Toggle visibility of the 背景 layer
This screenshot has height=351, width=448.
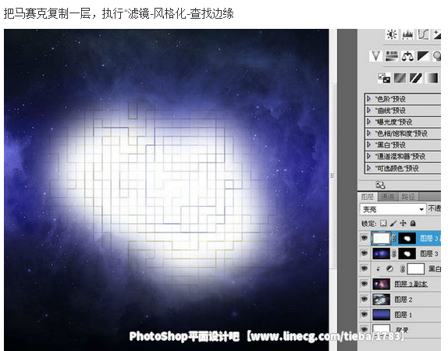(364, 329)
